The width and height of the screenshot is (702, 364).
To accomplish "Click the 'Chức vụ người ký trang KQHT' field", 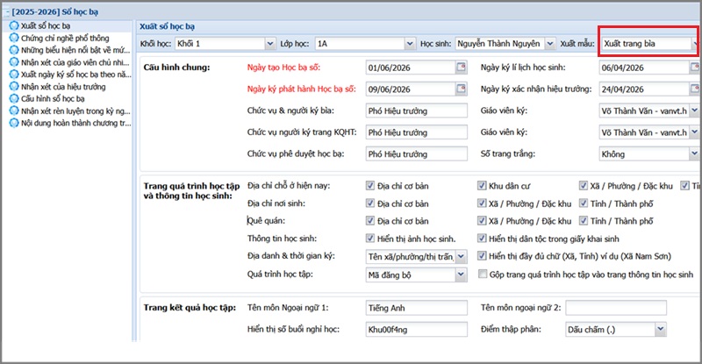I will pos(416,132).
